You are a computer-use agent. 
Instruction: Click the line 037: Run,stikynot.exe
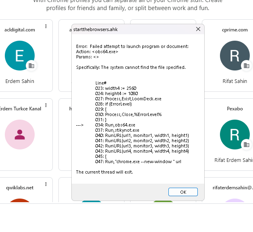pyautogui.click(x=117, y=130)
